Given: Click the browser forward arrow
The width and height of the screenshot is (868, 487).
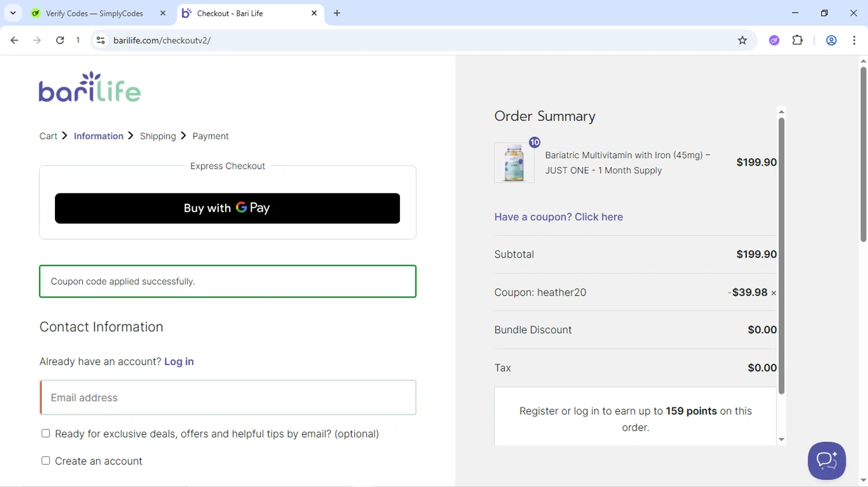Looking at the screenshot, I should (37, 40).
